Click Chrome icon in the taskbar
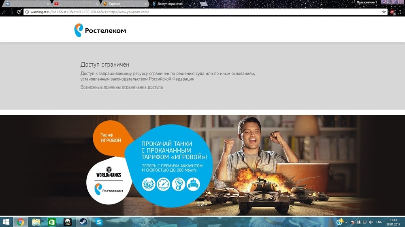The width and height of the screenshot is (405, 227). tap(21, 222)
